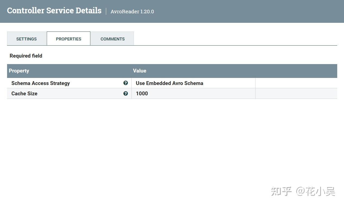Select the PROPERTIES tab

(68, 39)
